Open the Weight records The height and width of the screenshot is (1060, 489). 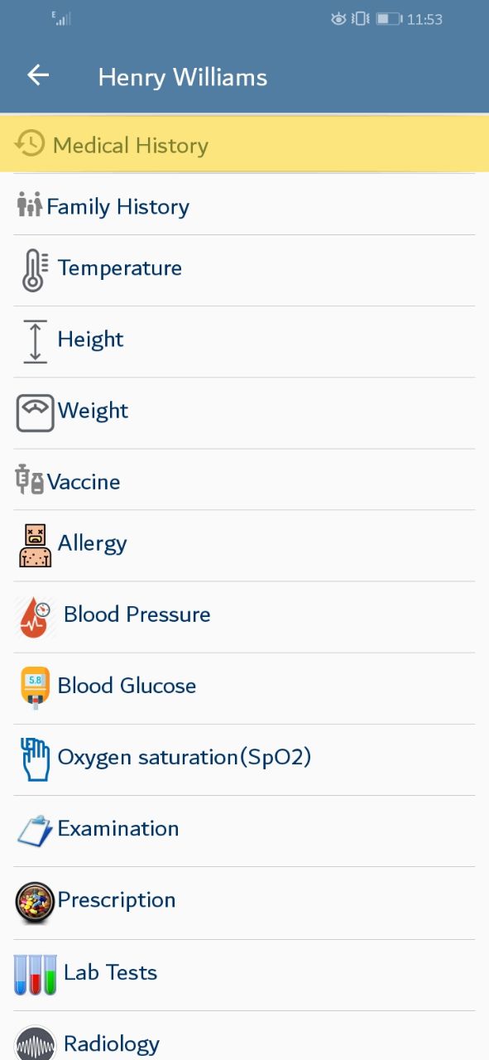(x=244, y=412)
